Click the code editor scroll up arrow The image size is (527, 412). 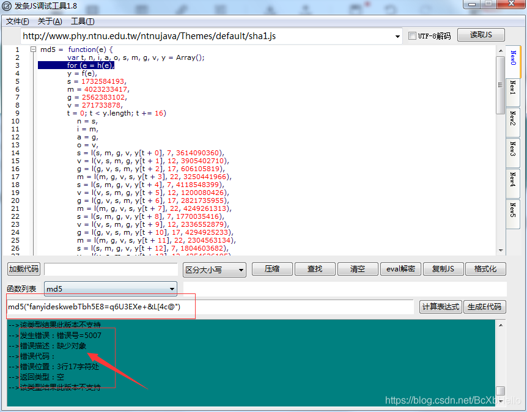point(501,51)
